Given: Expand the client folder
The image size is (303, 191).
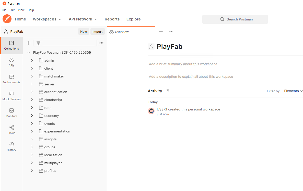Looking at the screenshot, I should 32,68.
